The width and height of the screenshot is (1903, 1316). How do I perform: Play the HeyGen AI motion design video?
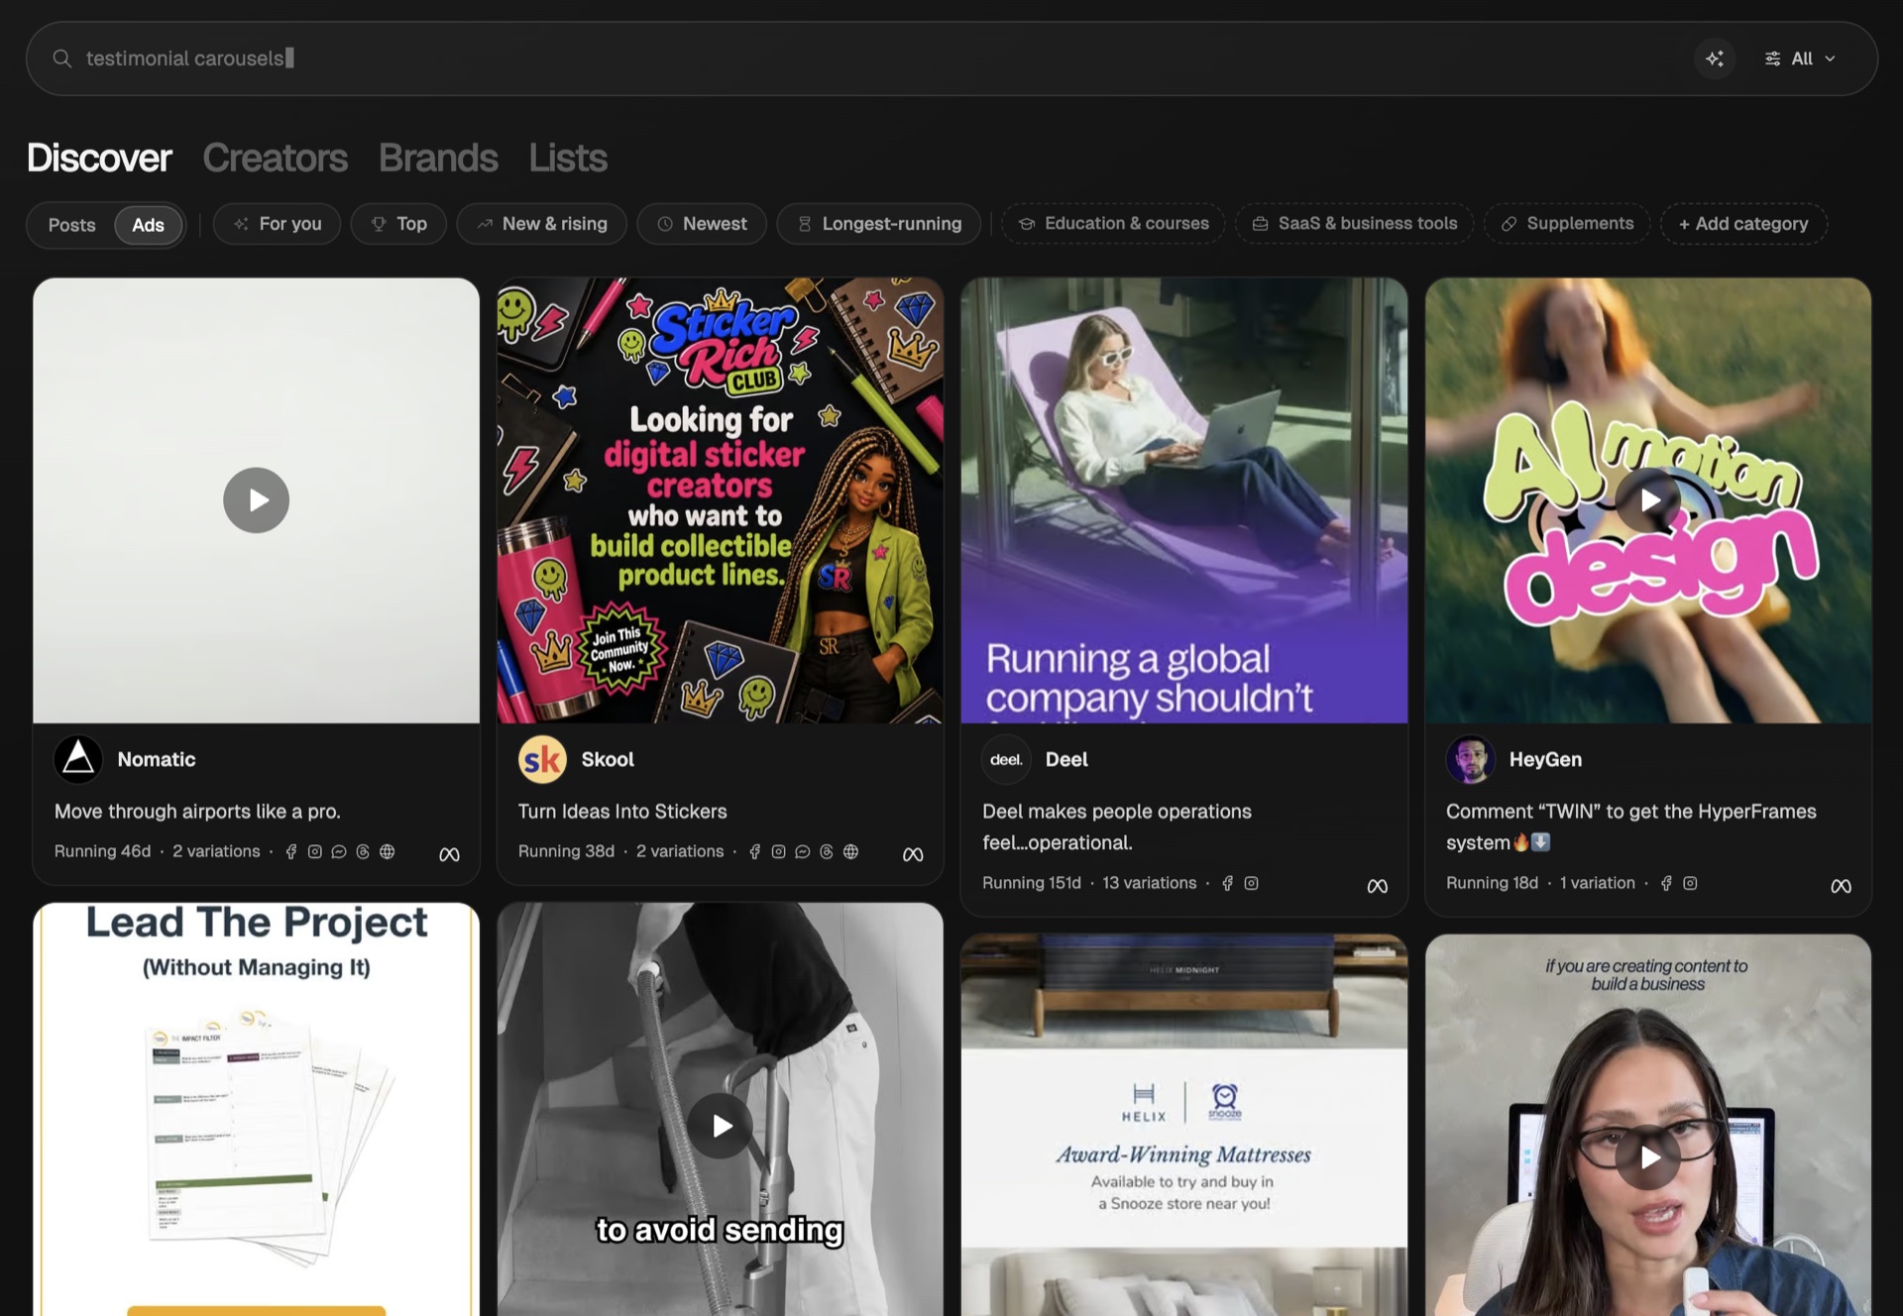(1648, 500)
